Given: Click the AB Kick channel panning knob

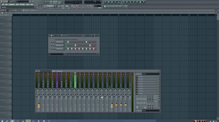Looking at the screenshot, I should point(52,42).
